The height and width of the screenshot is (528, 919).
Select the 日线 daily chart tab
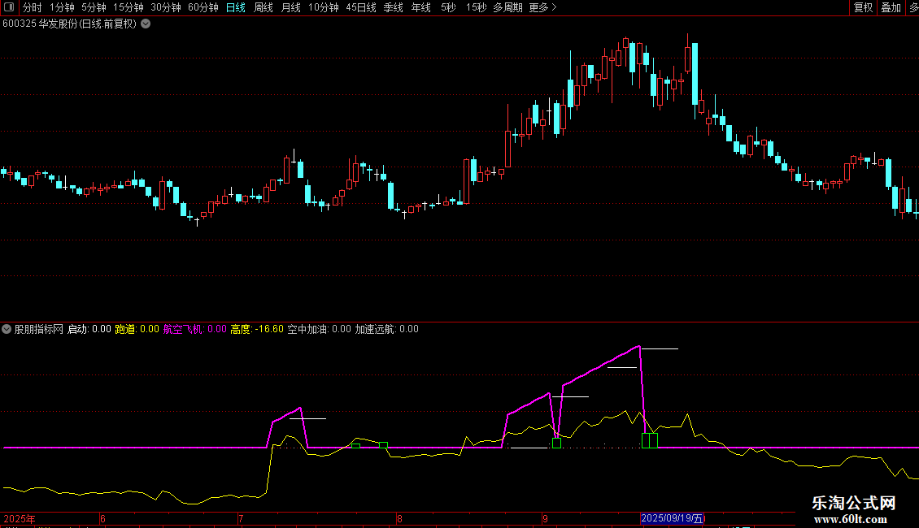[x=236, y=7]
